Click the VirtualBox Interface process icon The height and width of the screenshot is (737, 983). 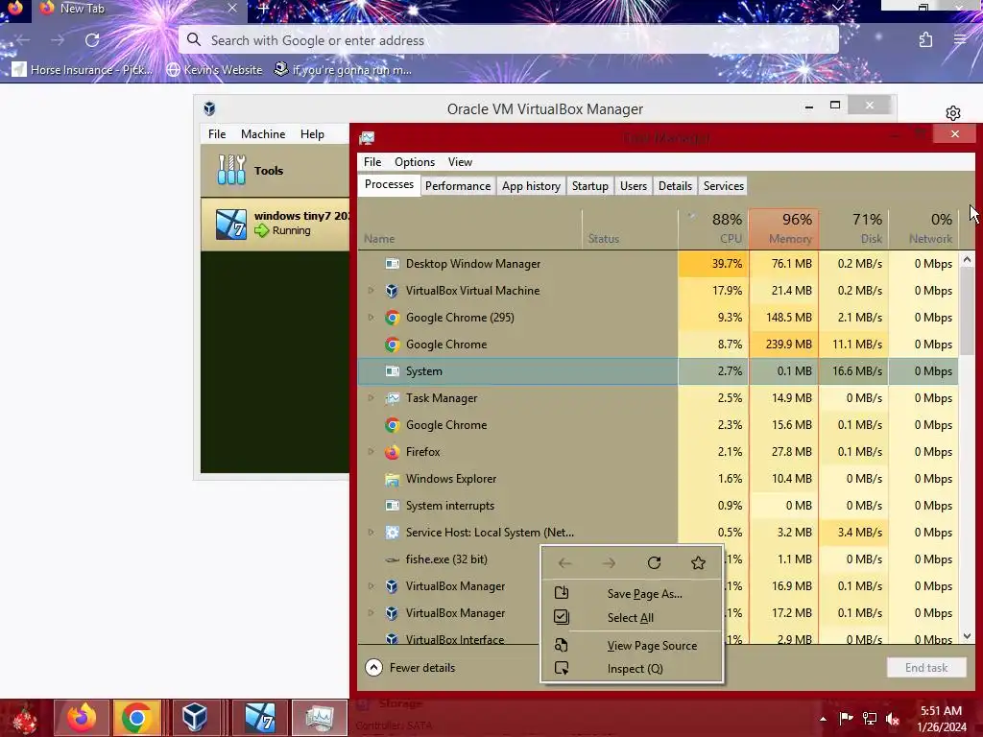click(x=393, y=638)
